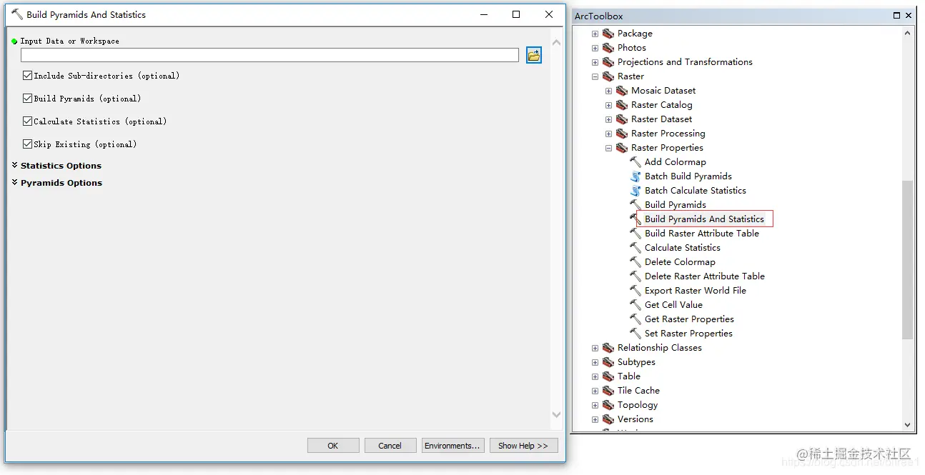Select the Relationship Classes toolset icon

pyautogui.click(x=608, y=348)
